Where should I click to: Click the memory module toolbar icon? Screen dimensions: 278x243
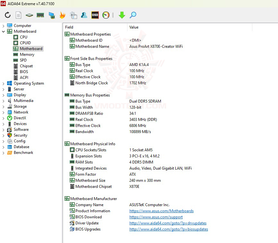(x=40, y=15)
